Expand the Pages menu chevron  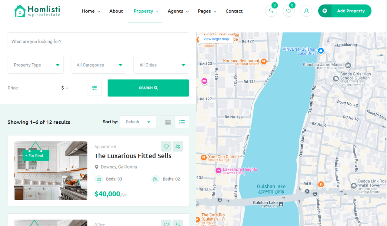215,12
